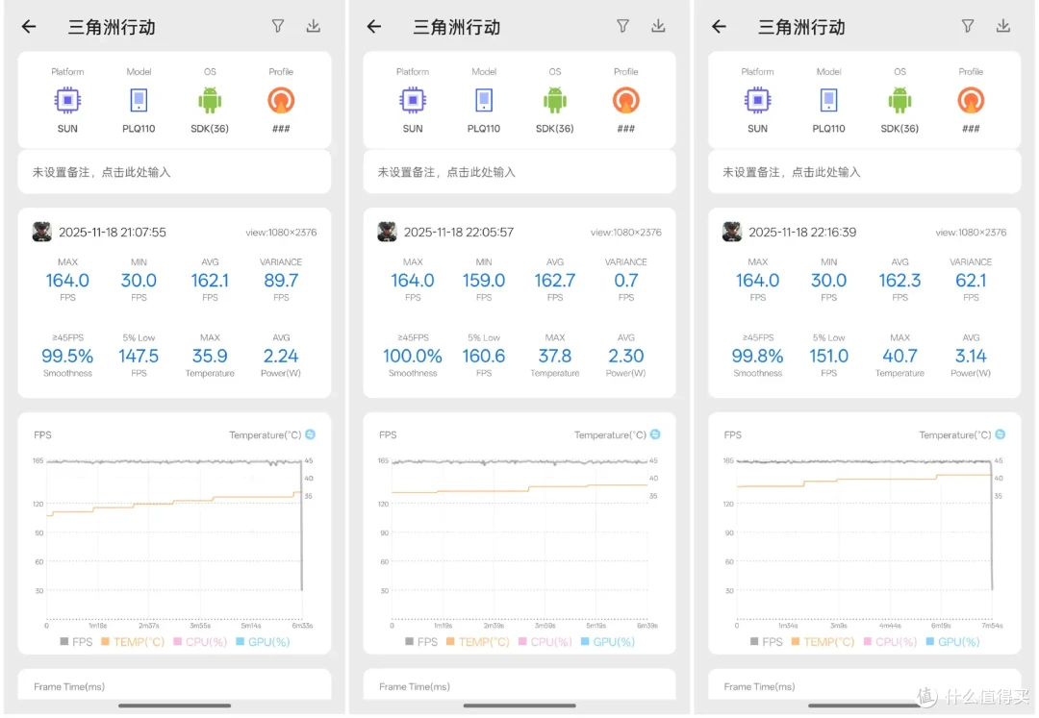This screenshot has height=718, width=1039.
Task: Tap 147.5 5% Low FPS value
Action: (x=139, y=356)
